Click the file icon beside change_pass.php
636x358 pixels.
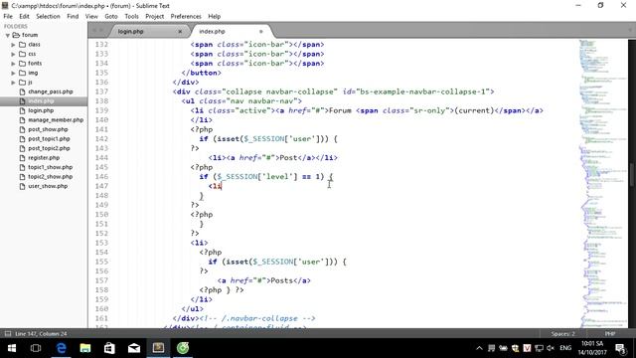(22, 91)
